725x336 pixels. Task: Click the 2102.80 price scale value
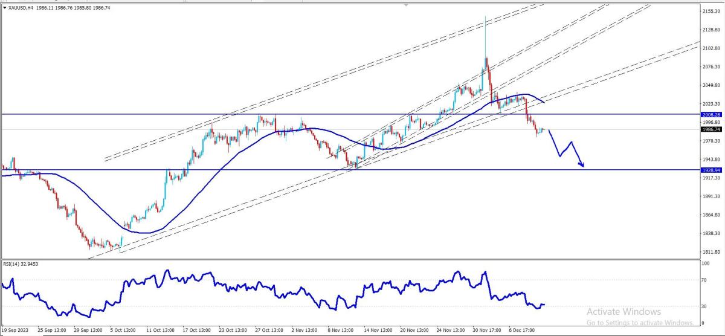pyautogui.click(x=711, y=48)
